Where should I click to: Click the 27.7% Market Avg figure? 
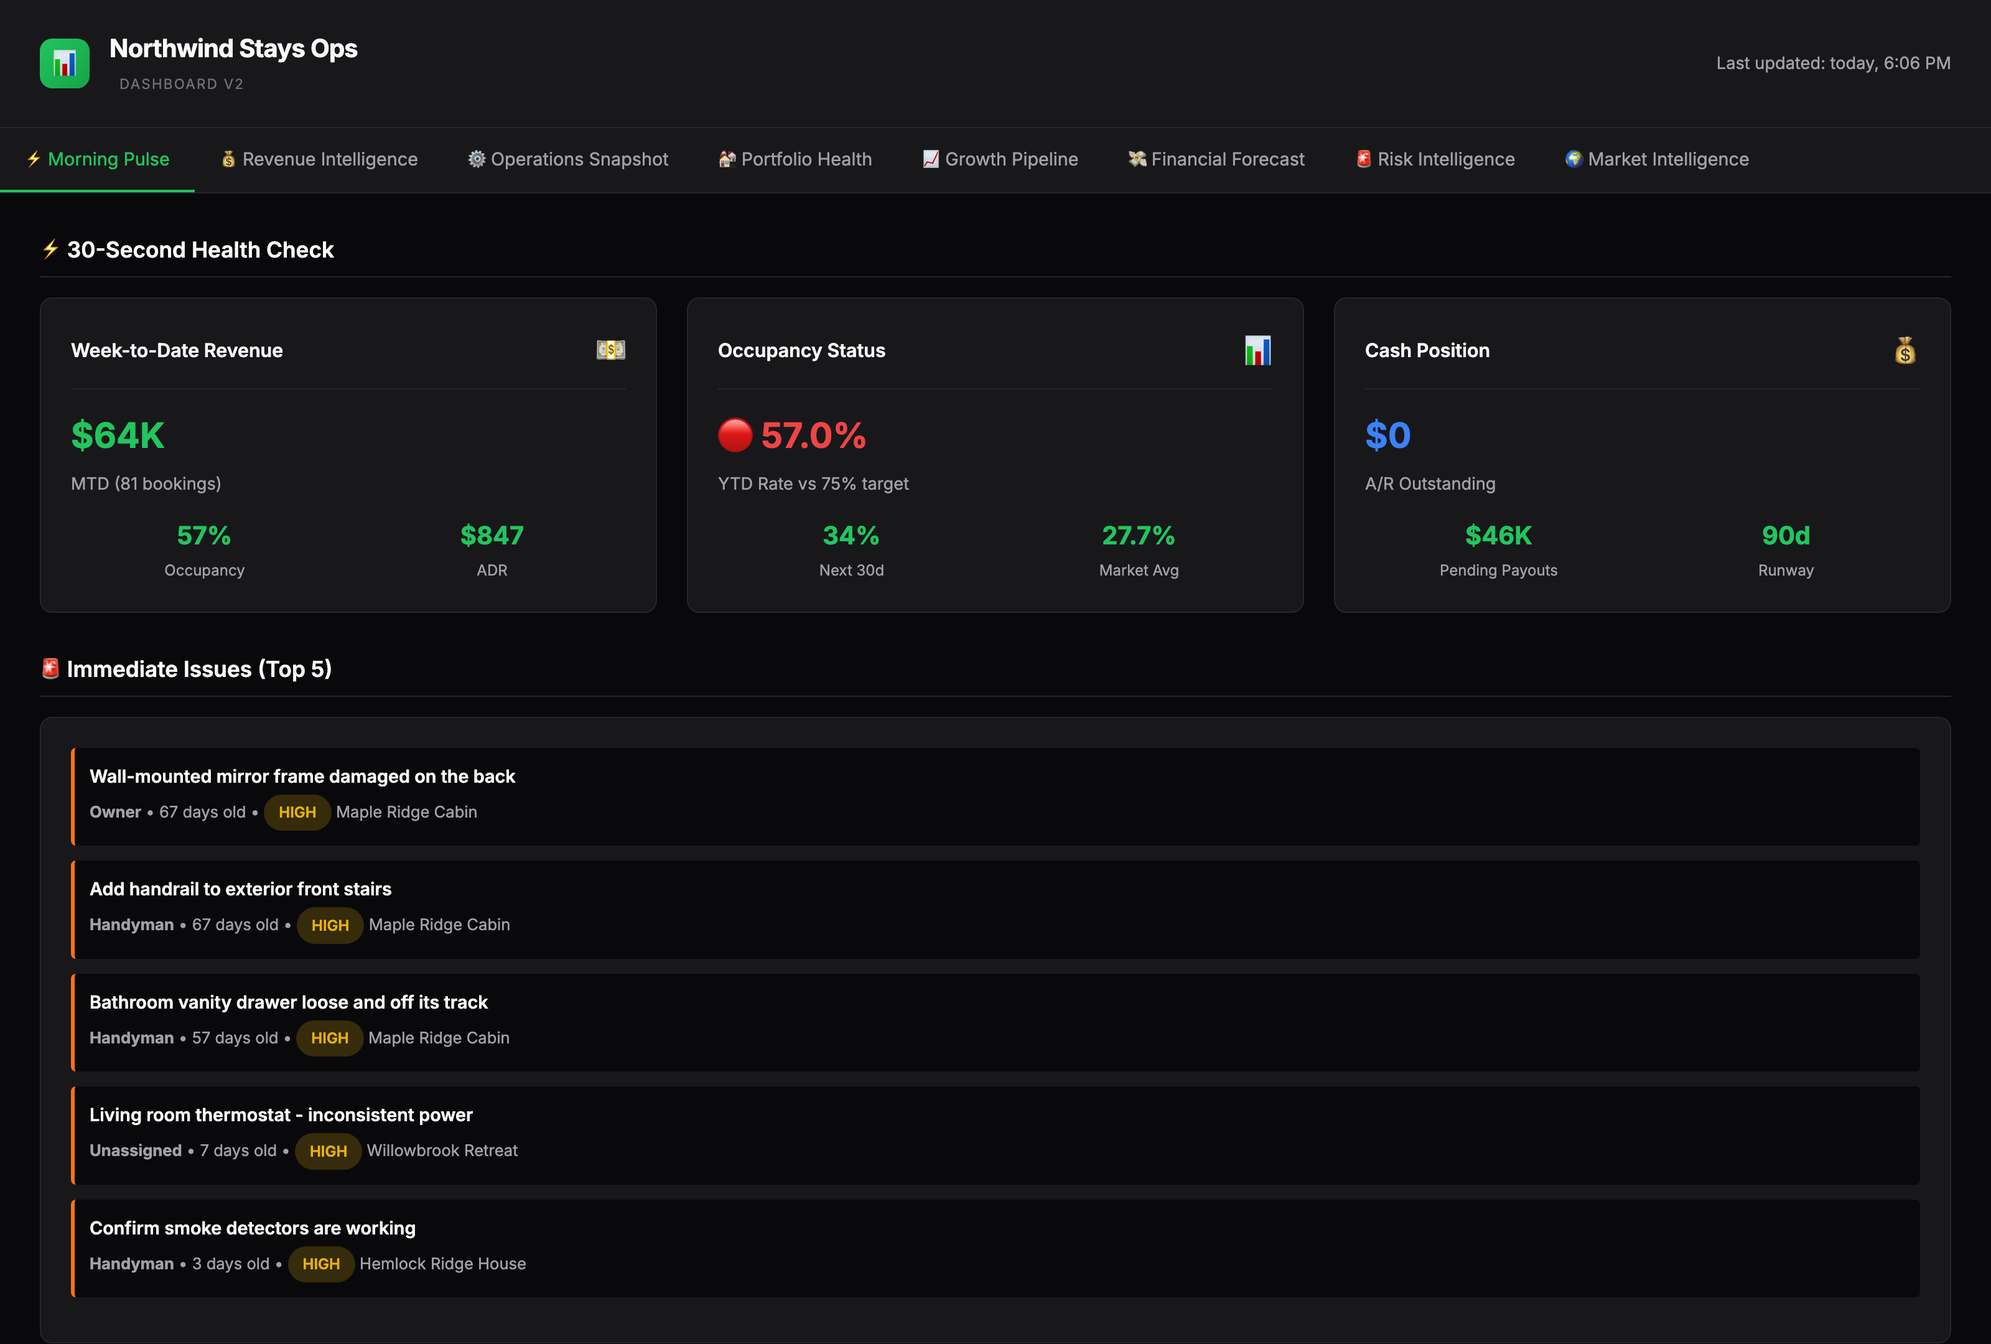1139,535
